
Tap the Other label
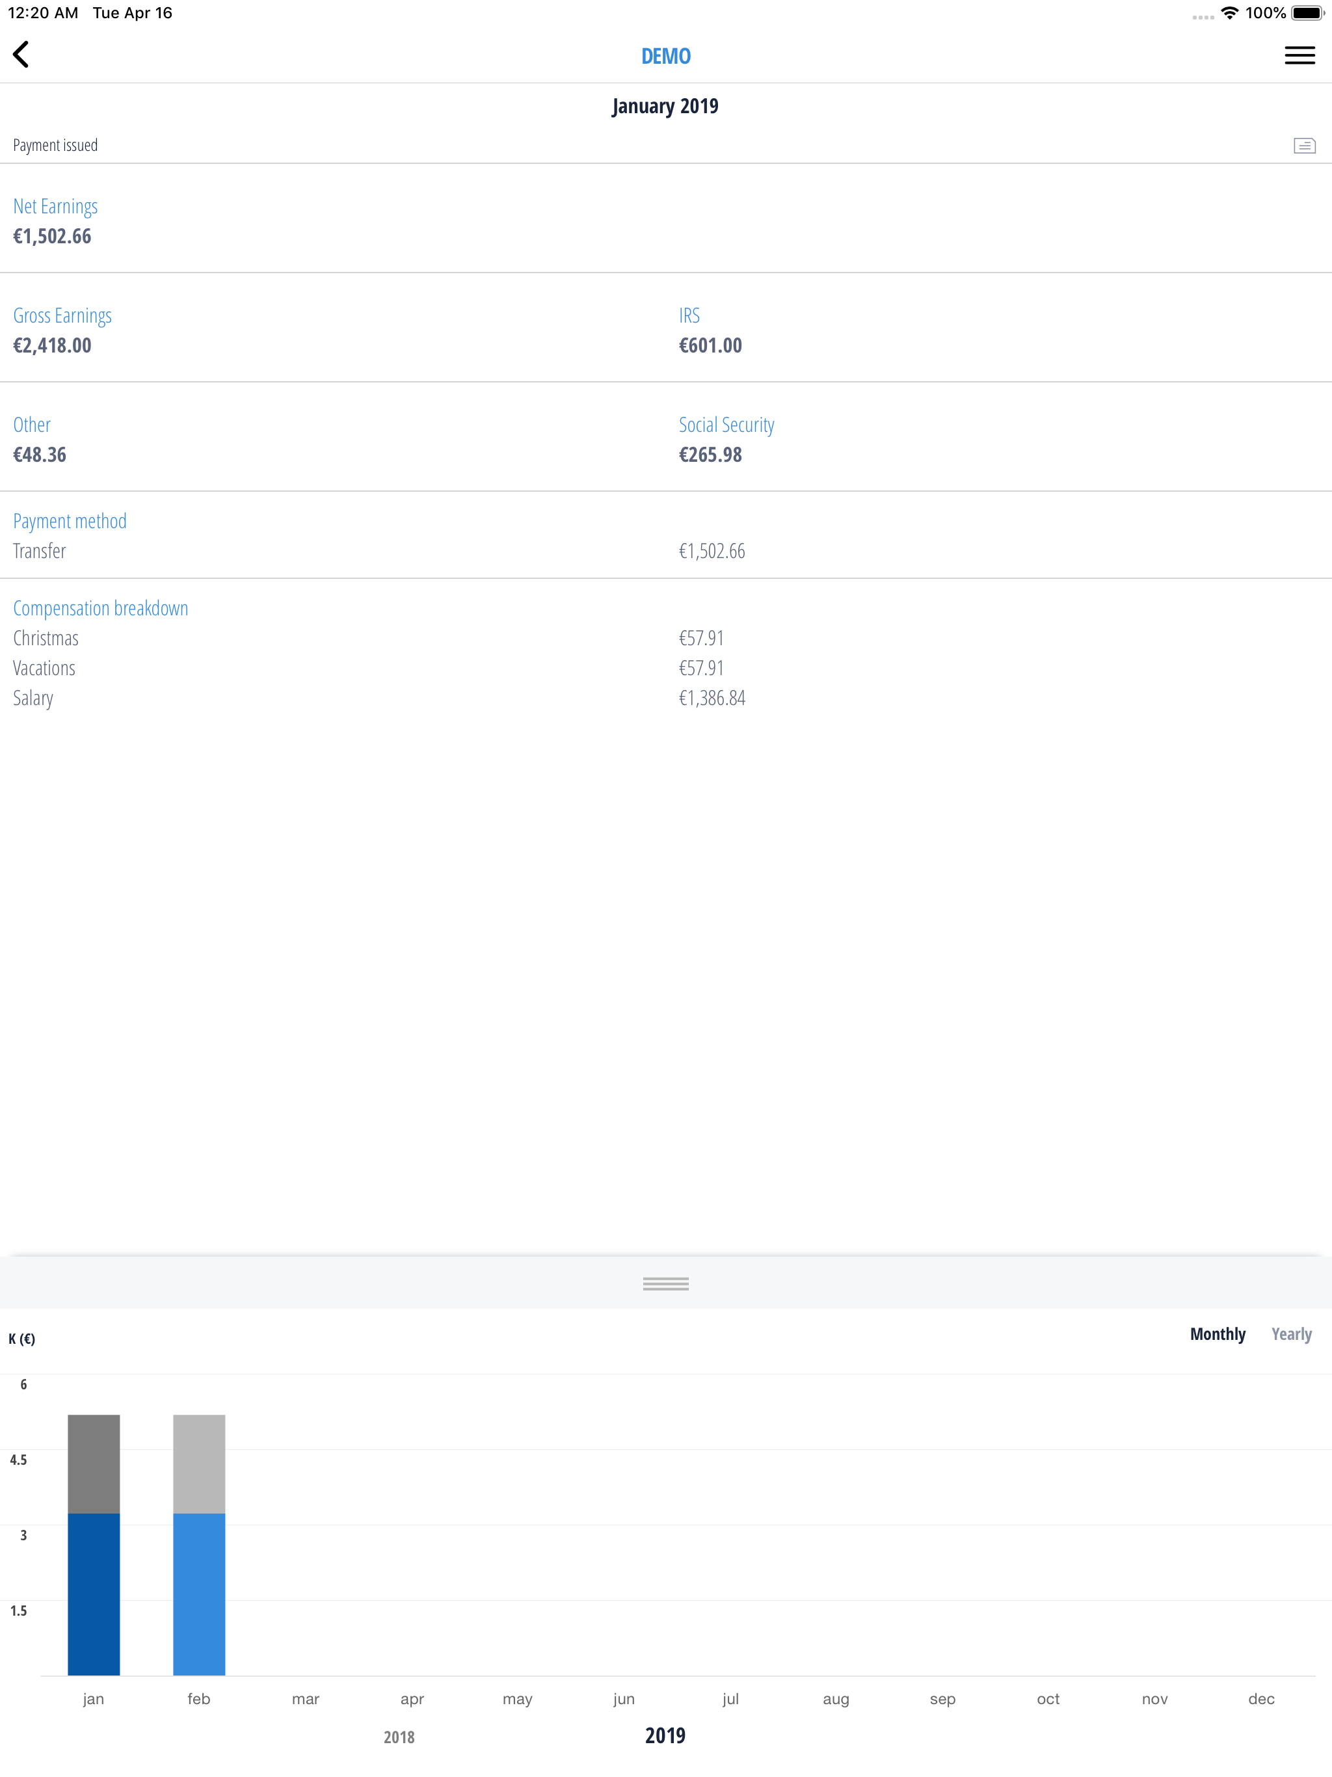(x=31, y=425)
